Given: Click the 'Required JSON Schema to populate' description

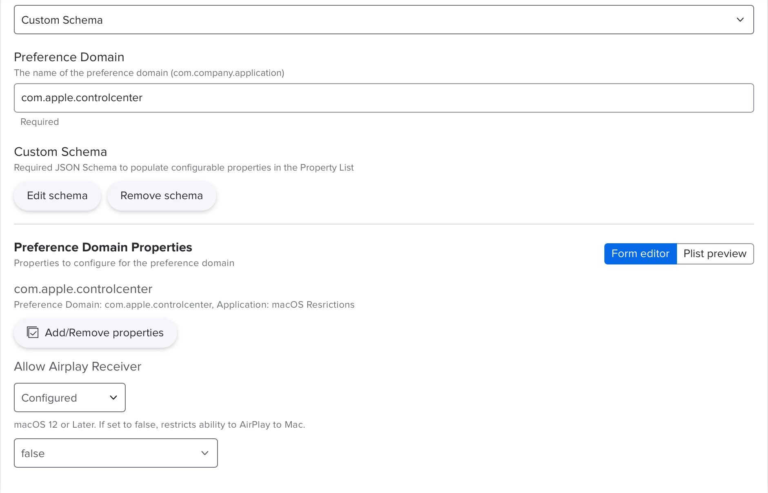Looking at the screenshot, I should point(184,168).
